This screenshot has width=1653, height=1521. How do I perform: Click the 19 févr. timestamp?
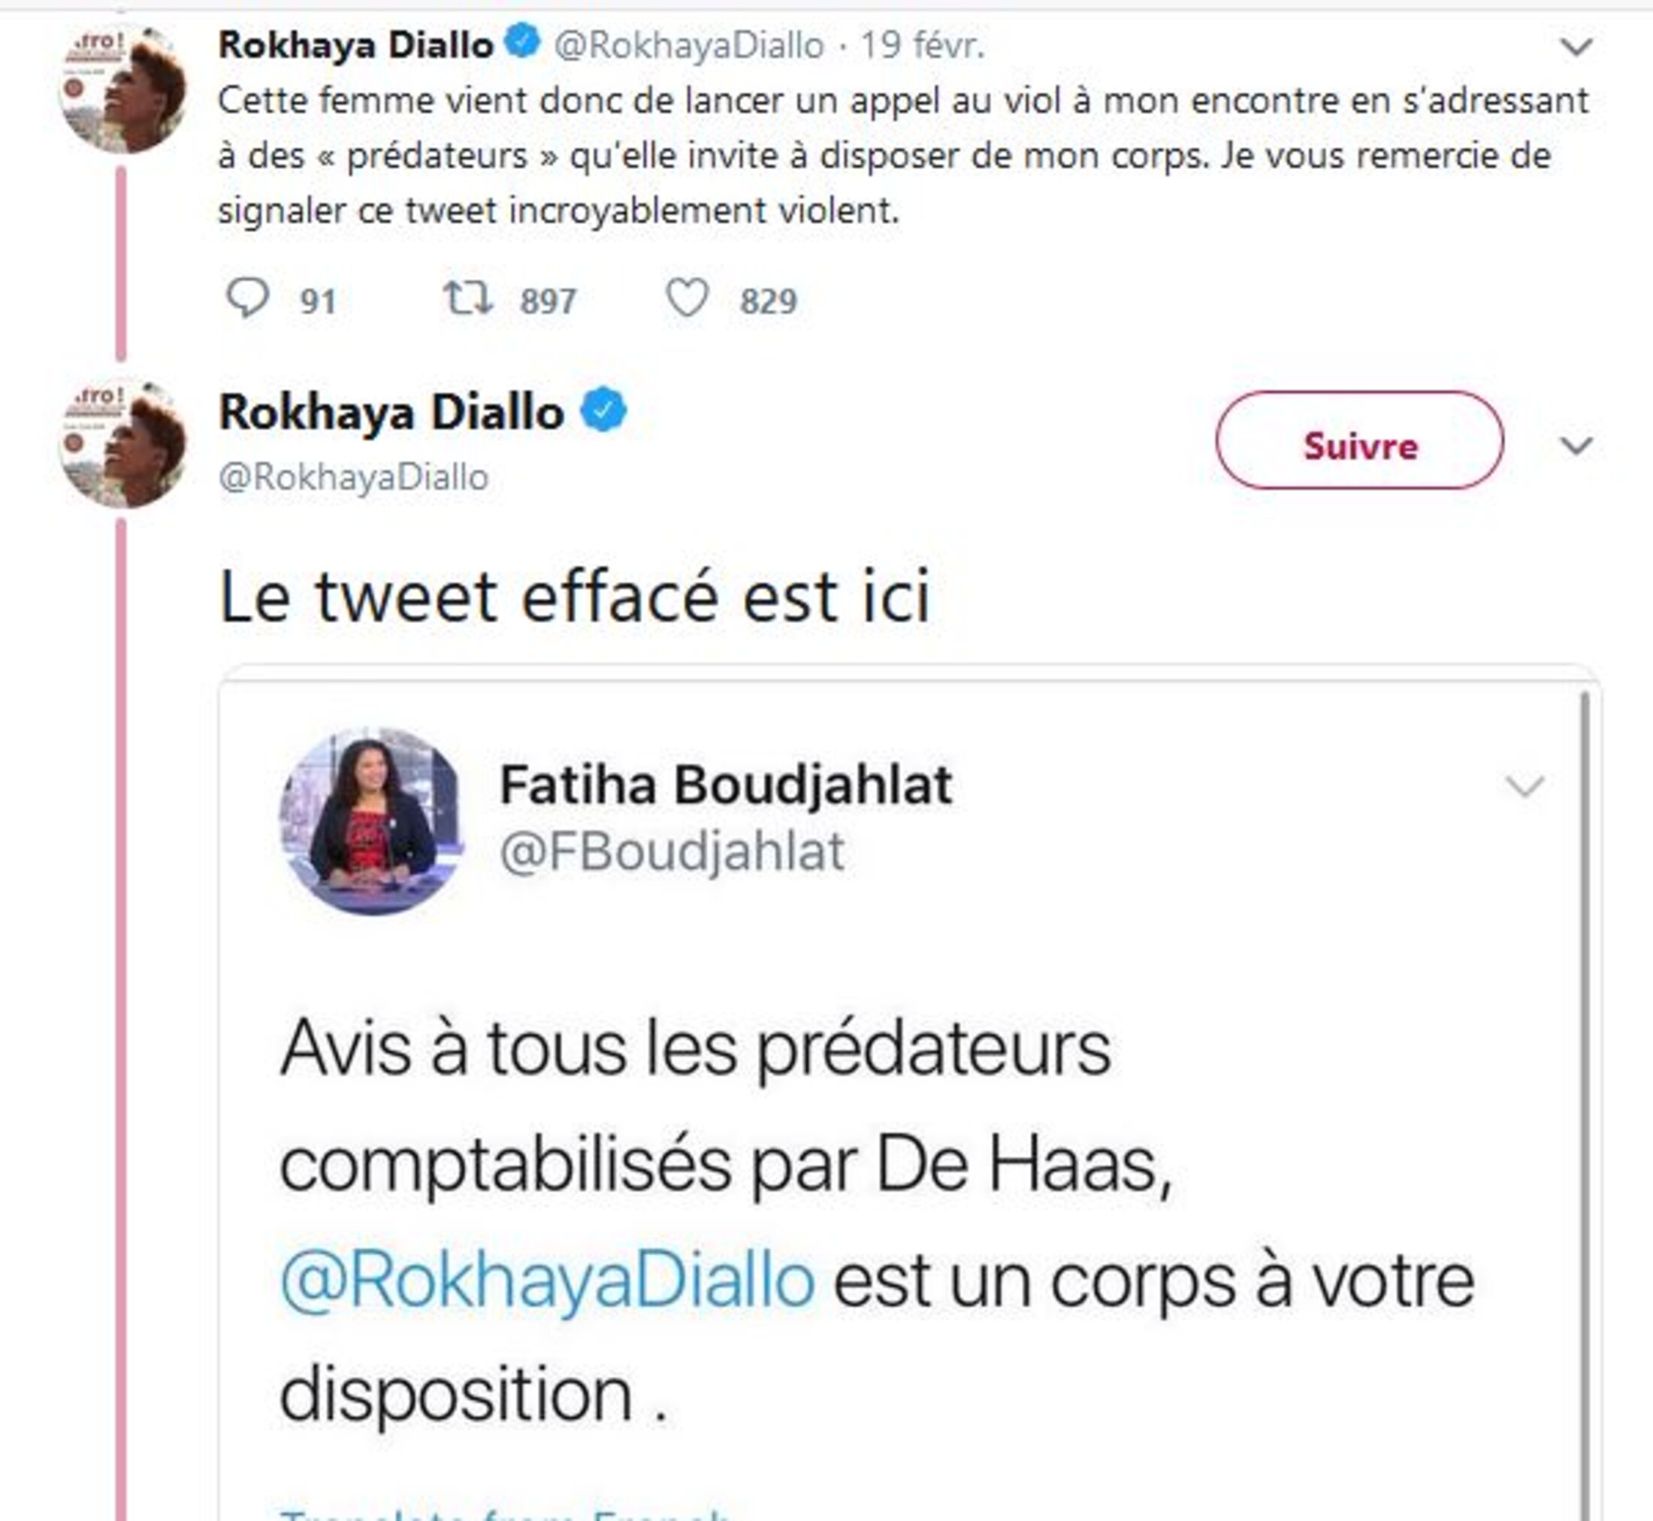pos(923,45)
